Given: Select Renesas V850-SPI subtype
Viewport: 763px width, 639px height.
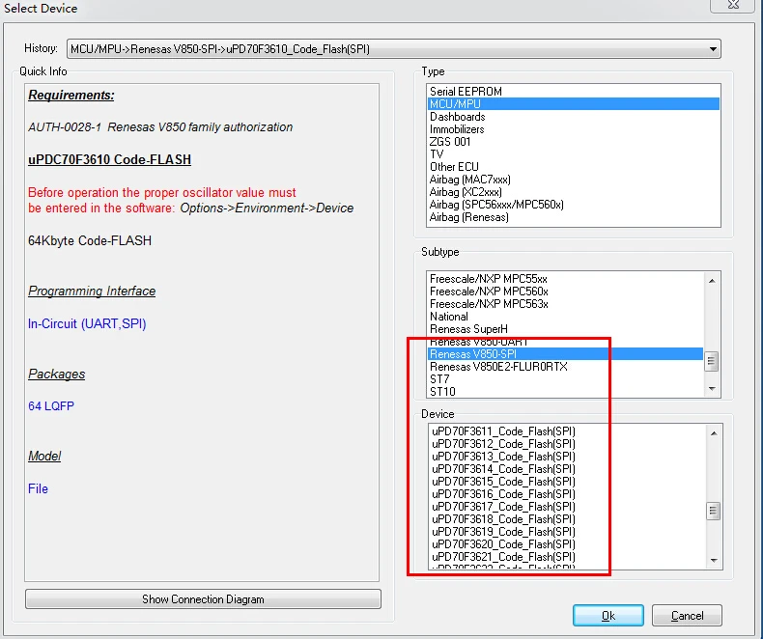Looking at the screenshot, I should 565,354.
